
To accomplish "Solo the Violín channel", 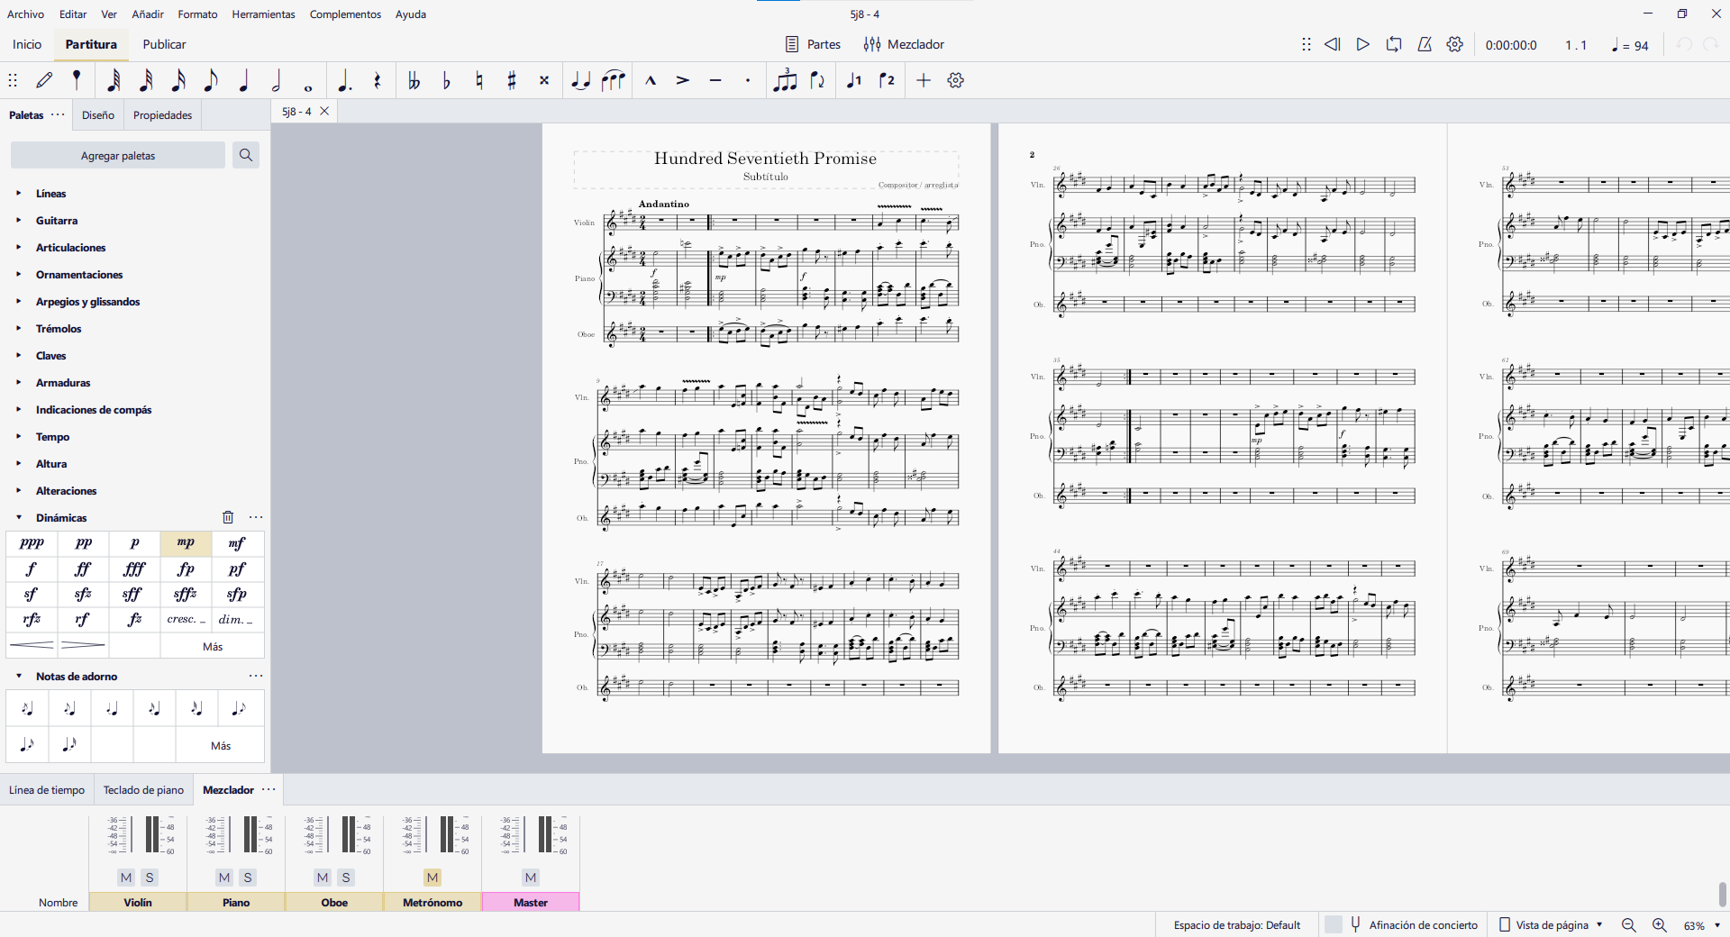I will pos(150,878).
